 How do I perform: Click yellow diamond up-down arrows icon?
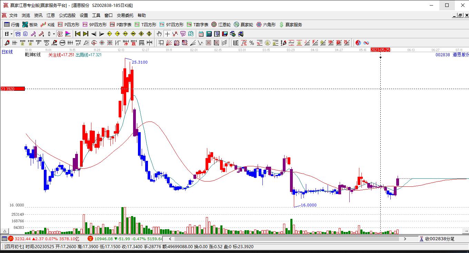149,34
